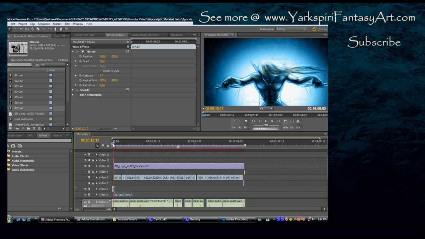Switch to the Audio Mixer tab
Screen dimensions: 425x239
[145, 35]
